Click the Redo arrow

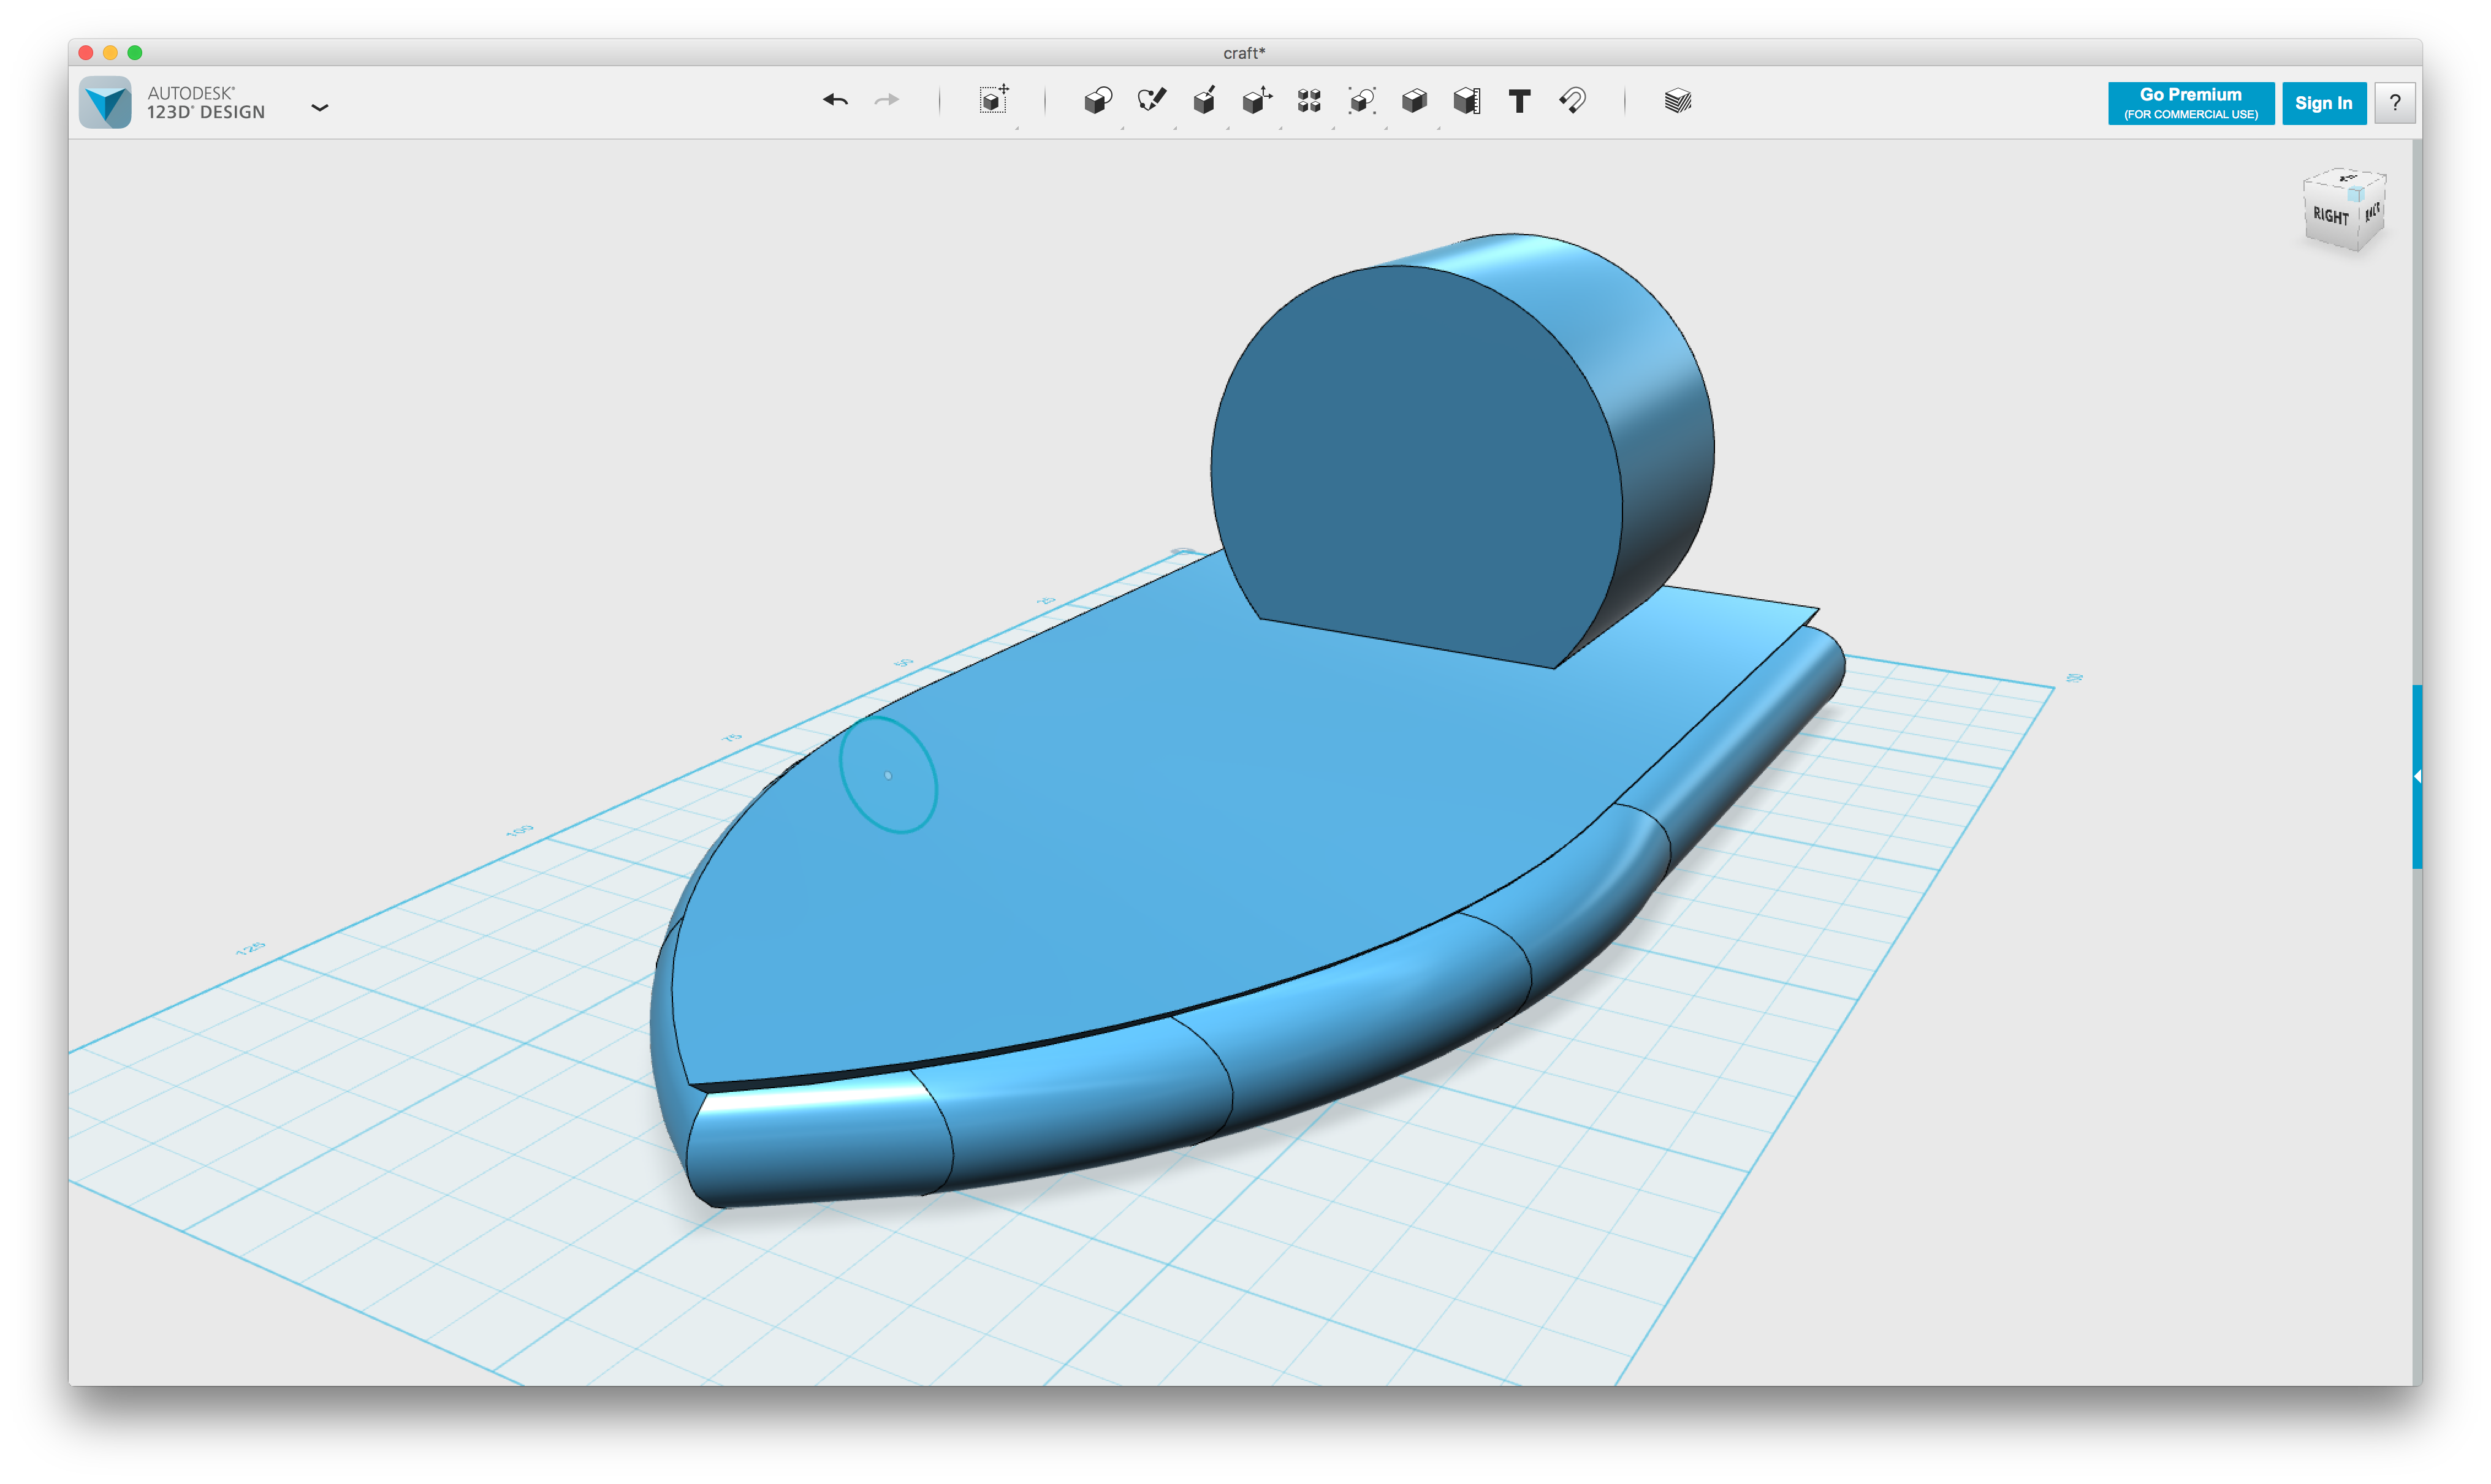(x=886, y=100)
